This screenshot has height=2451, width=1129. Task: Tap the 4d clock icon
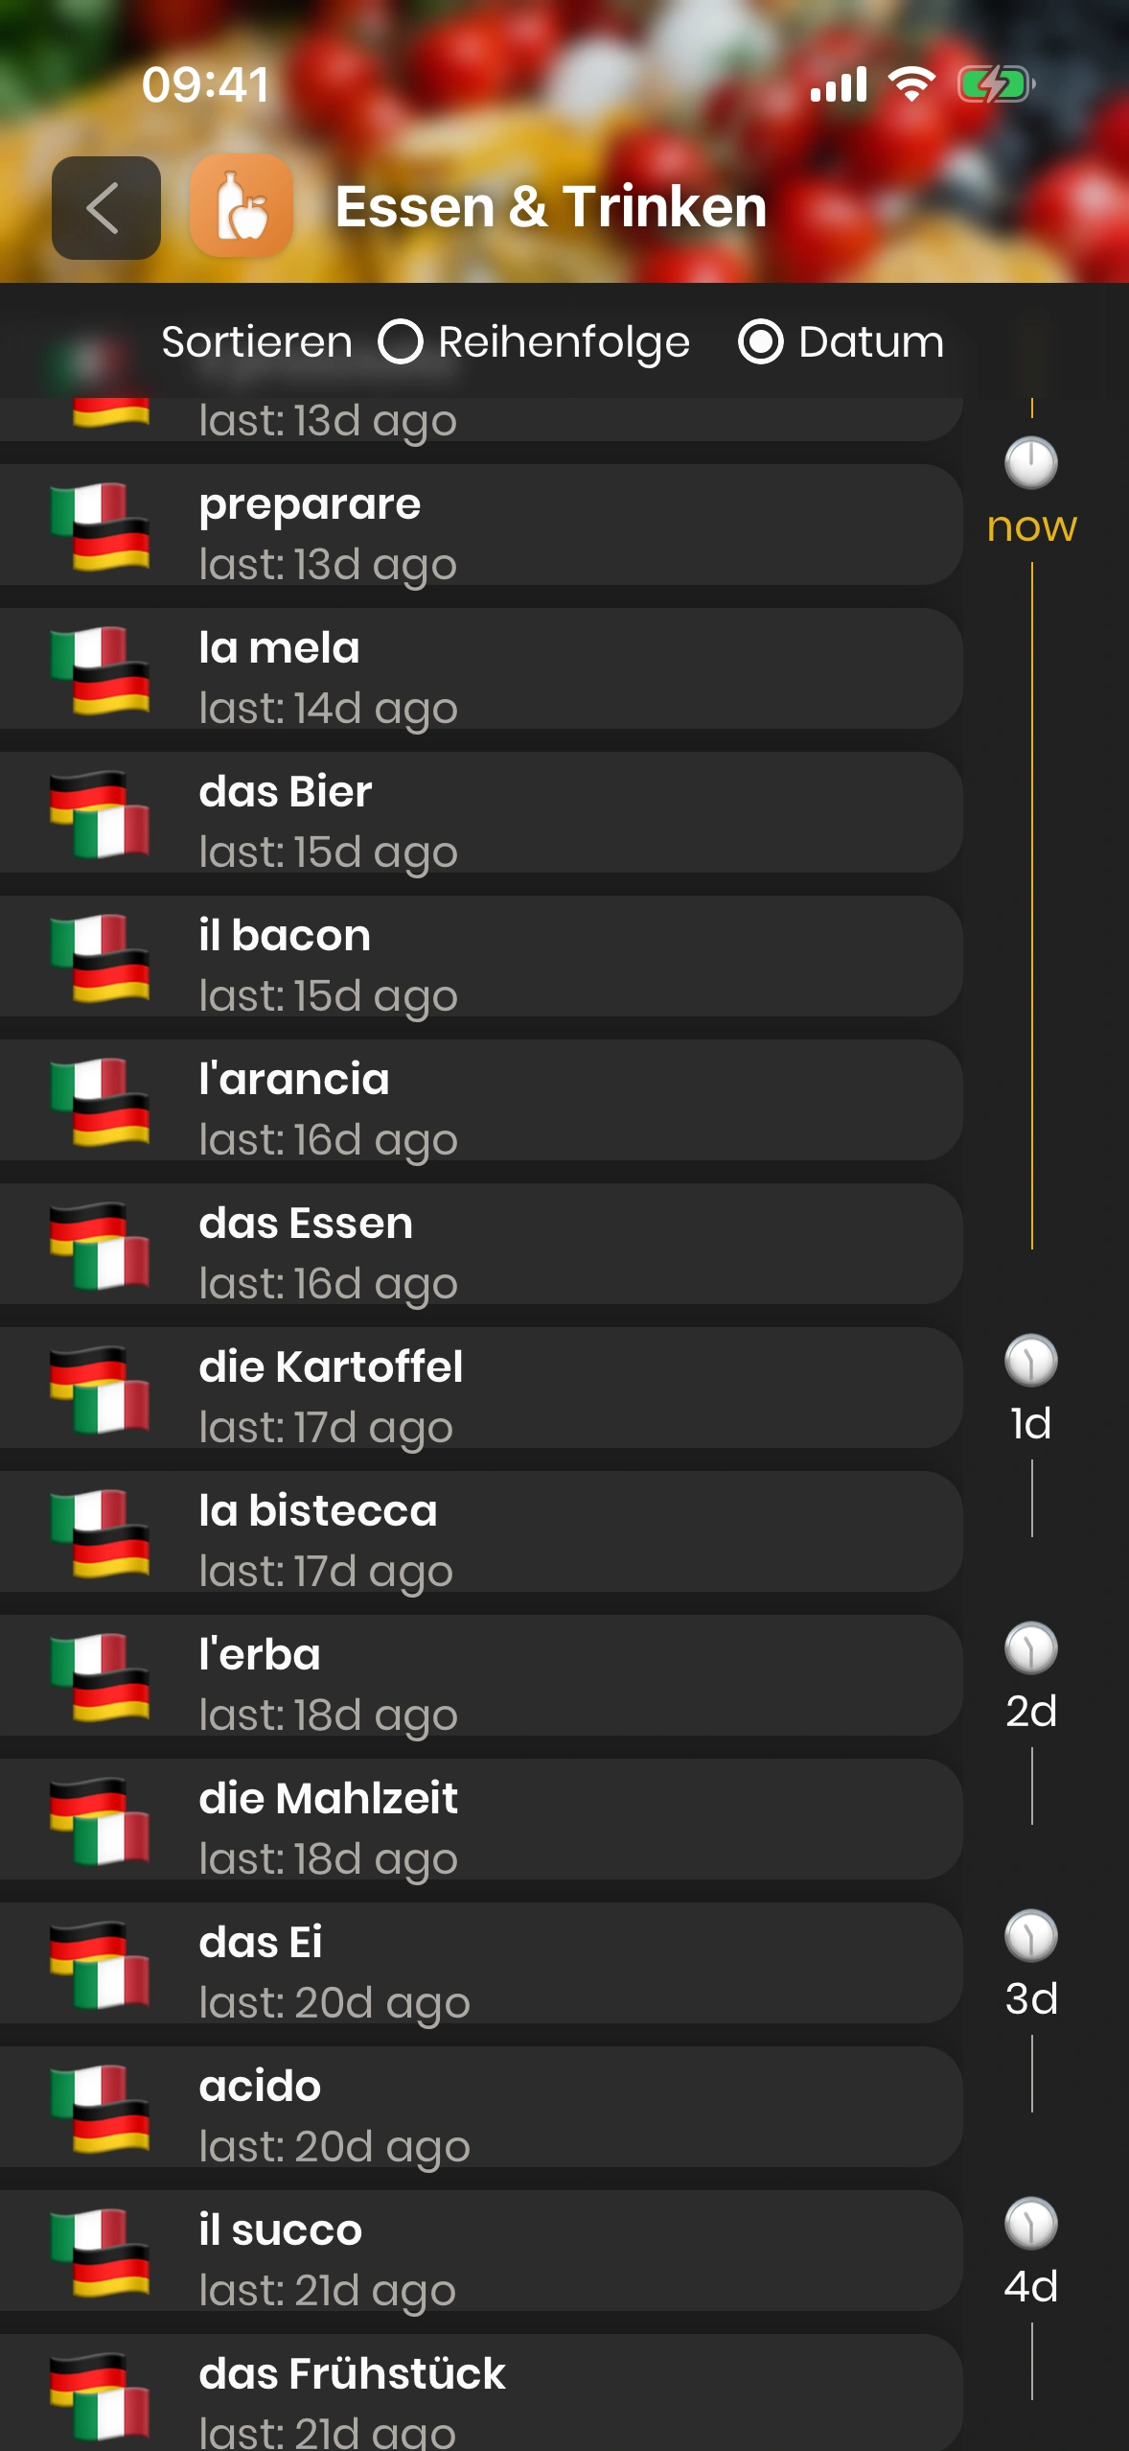point(1030,2225)
